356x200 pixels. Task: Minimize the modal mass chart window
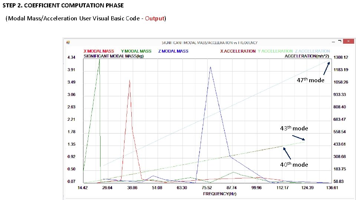[x=333, y=42]
